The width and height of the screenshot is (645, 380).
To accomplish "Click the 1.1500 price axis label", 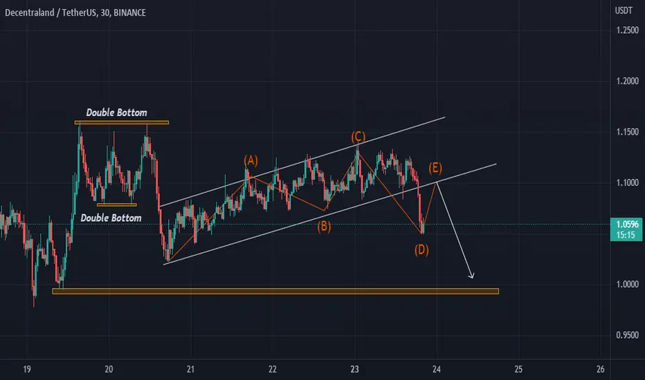I will point(627,132).
